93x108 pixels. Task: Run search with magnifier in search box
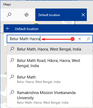[x=88, y=39]
